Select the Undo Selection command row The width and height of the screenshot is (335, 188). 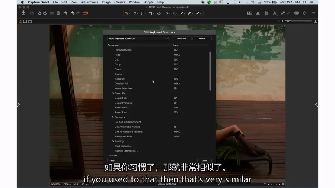pyautogui.click(x=158, y=50)
